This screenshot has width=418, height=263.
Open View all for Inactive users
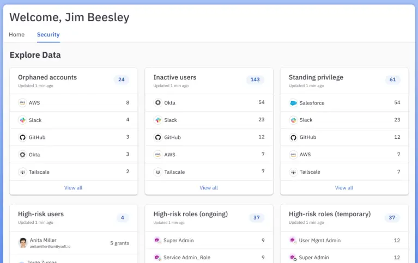[x=209, y=188]
